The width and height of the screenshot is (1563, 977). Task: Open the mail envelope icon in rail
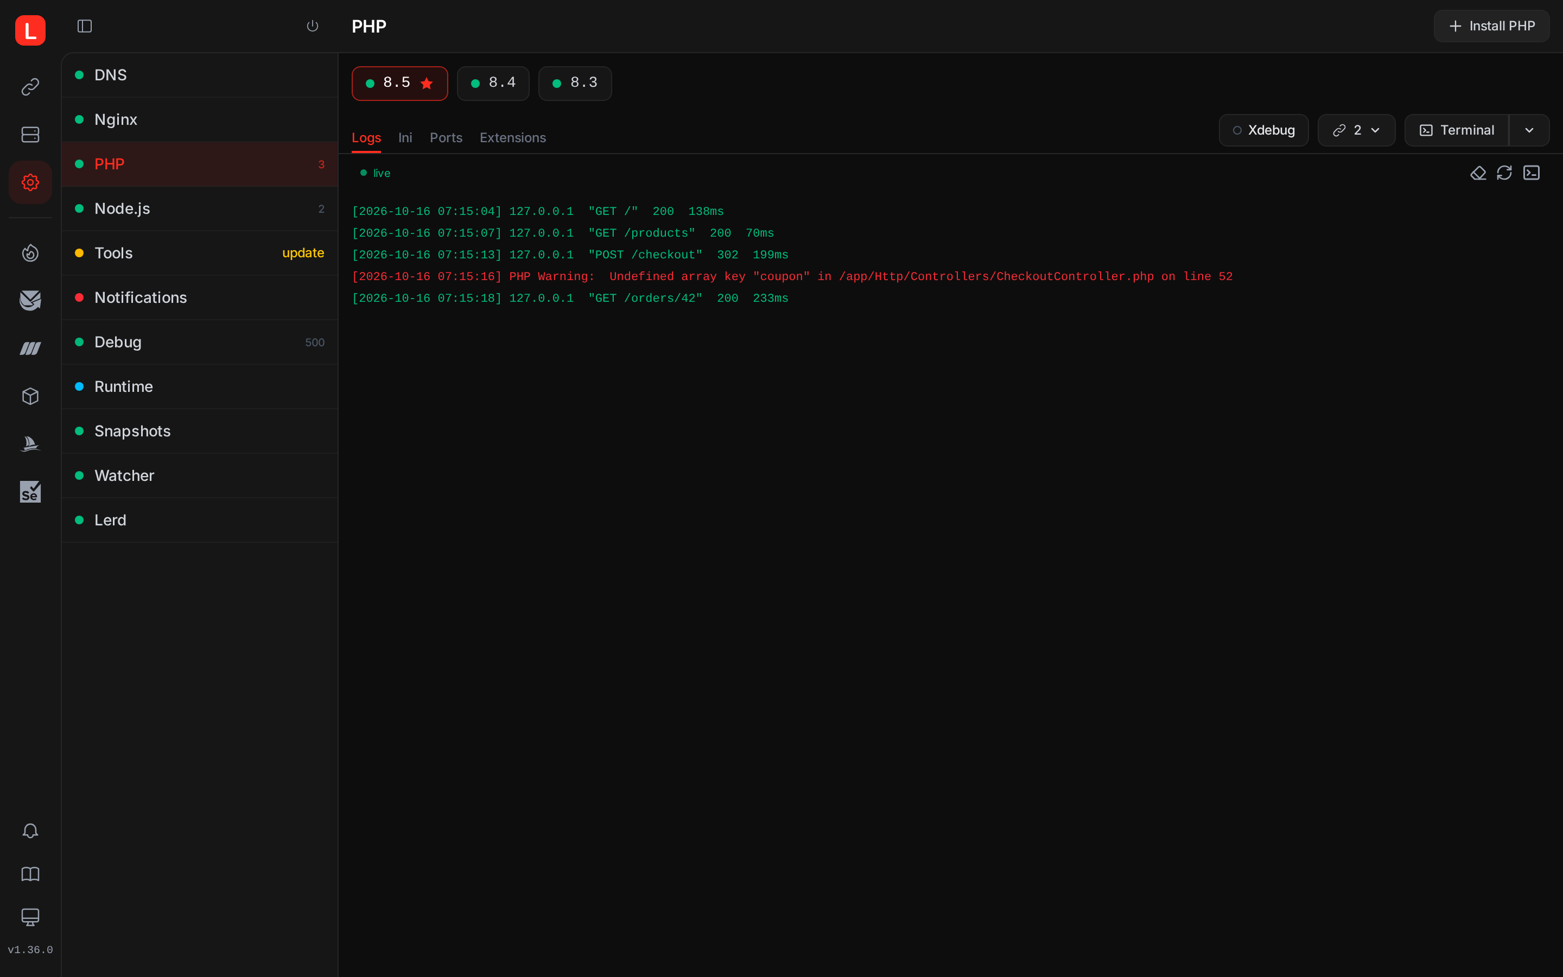click(30, 301)
